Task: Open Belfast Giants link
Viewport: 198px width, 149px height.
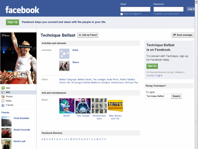Action: click(84, 80)
